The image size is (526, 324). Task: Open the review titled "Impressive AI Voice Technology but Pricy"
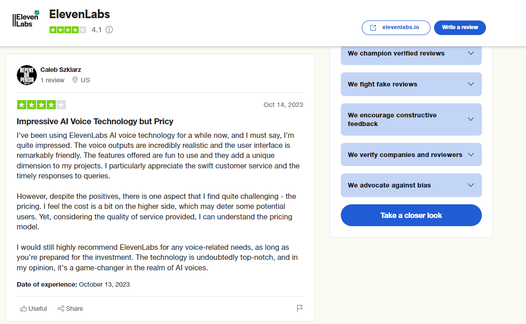[x=95, y=121]
